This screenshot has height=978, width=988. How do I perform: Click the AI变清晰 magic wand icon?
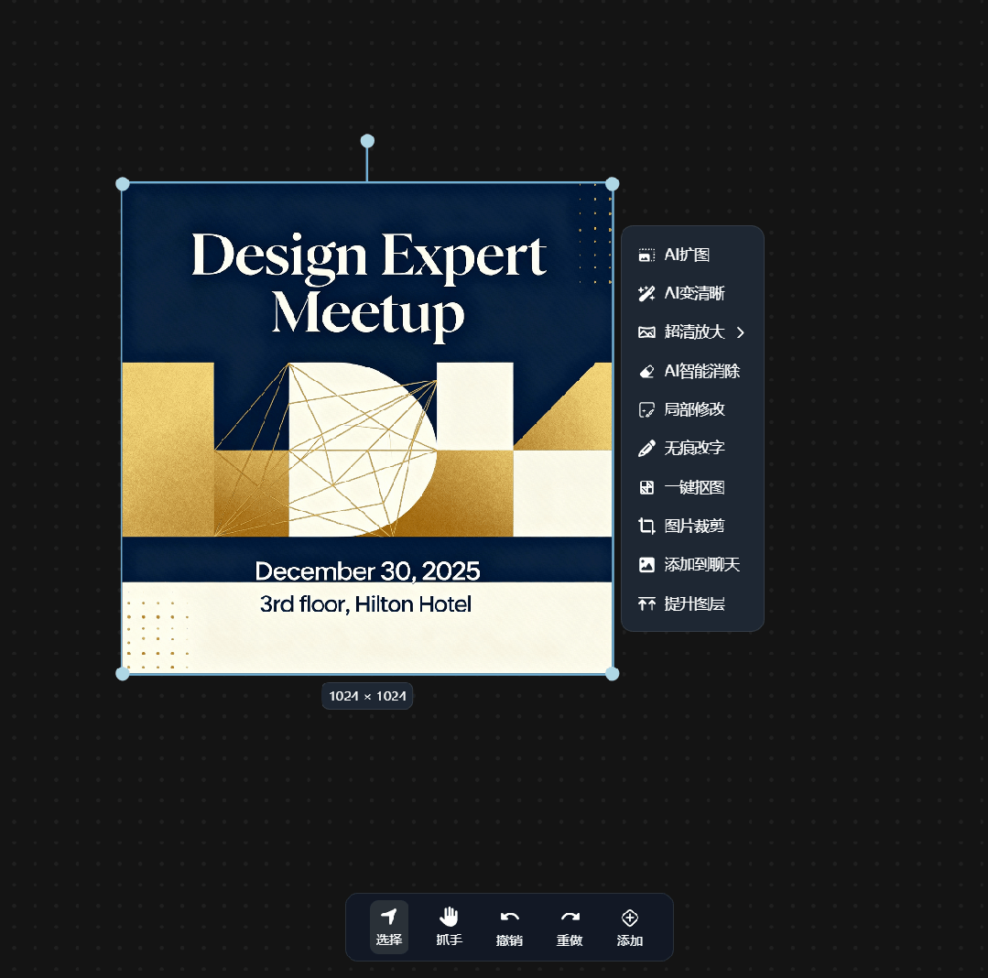646,294
